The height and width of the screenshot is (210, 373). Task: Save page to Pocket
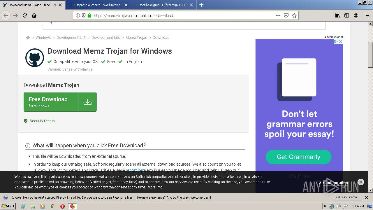286,15
